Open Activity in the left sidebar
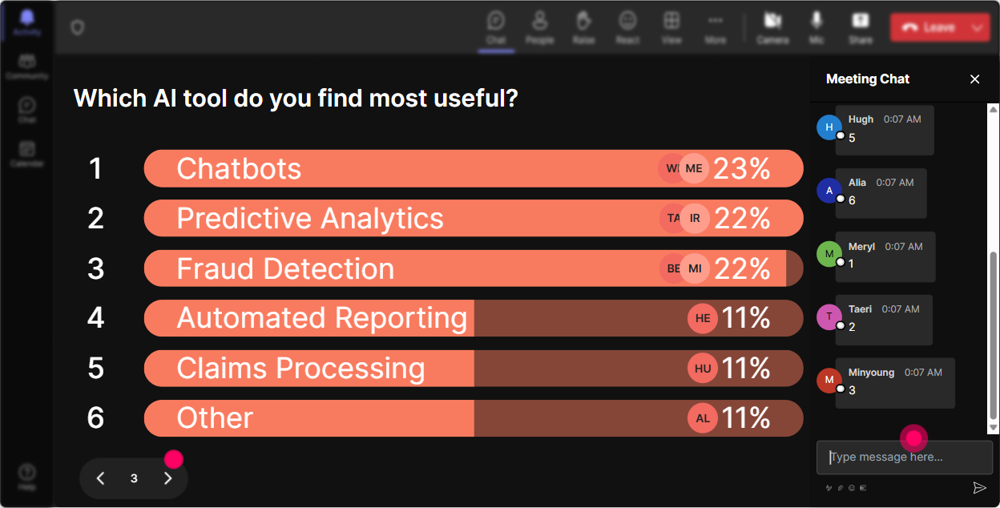Viewport: 1000px width, 508px height. click(x=27, y=22)
